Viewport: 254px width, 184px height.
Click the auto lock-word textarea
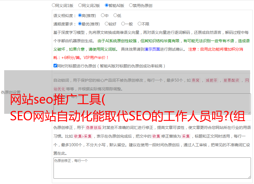[152, 104]
